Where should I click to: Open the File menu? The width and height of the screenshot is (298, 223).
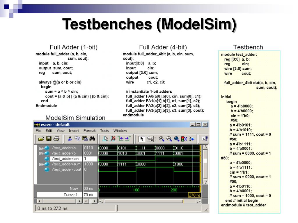[x=38, y=131]
